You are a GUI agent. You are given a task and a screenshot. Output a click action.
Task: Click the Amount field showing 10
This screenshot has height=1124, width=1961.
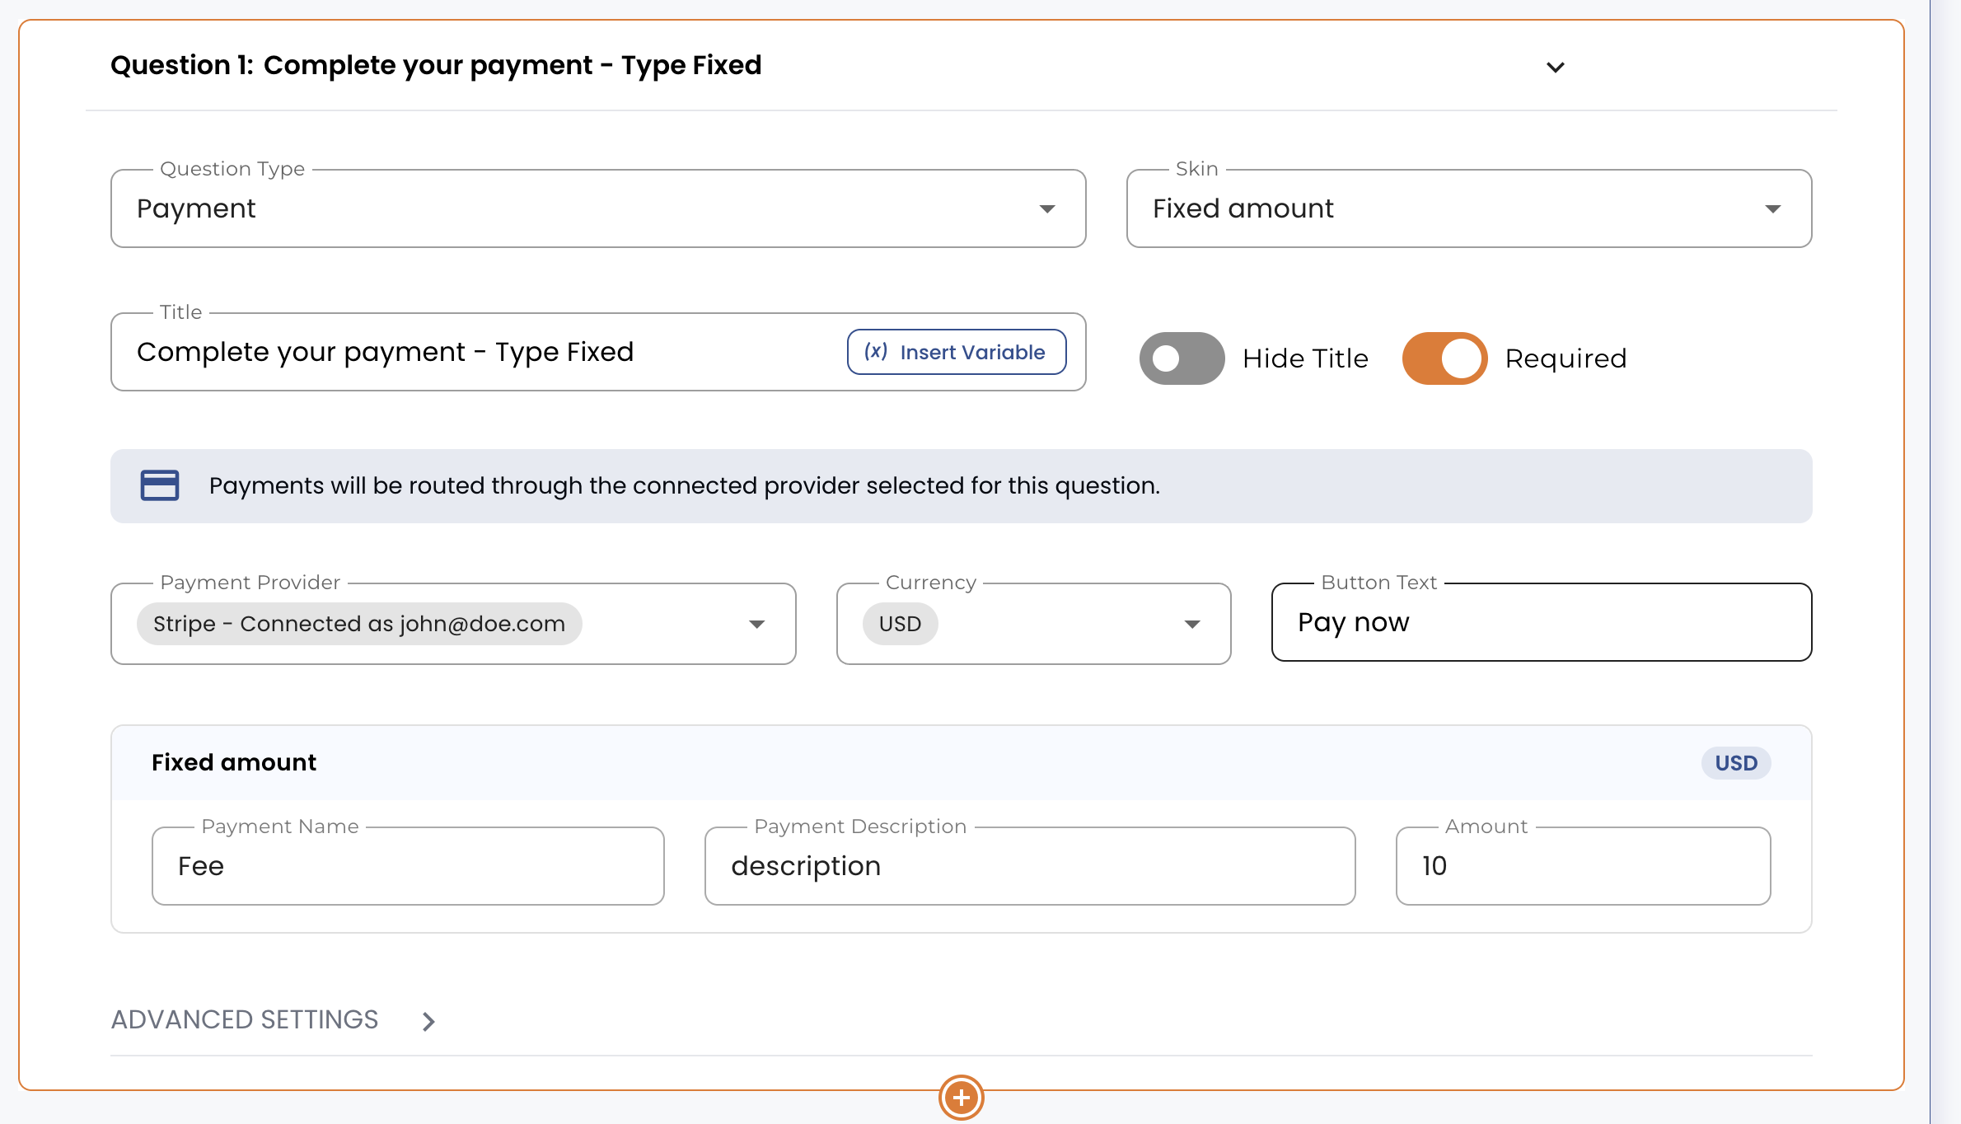(1583, 866)
